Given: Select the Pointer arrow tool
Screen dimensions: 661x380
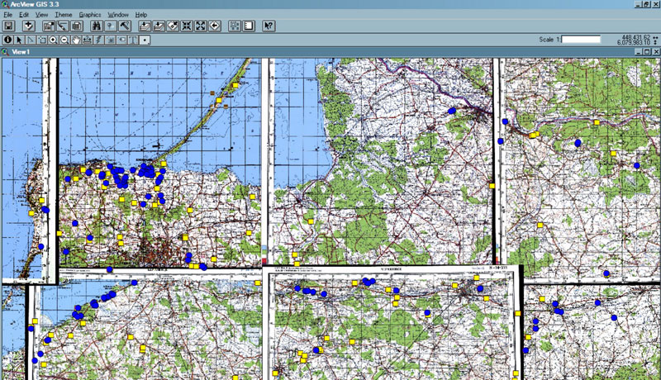Looking at the screenshot, I should 19,39.
